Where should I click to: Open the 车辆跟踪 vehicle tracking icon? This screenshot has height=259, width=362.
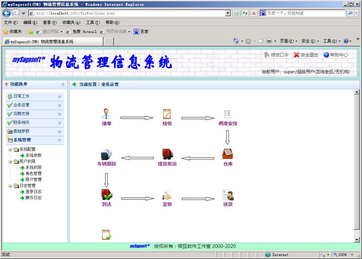coord(106,154)
